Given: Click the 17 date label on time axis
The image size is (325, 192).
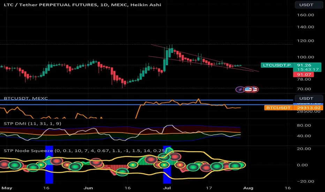Looking at the screenshot, I should click(209, 188).
